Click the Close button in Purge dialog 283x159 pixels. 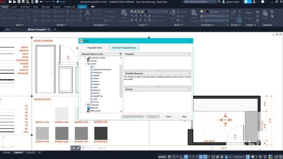[168, 117]
